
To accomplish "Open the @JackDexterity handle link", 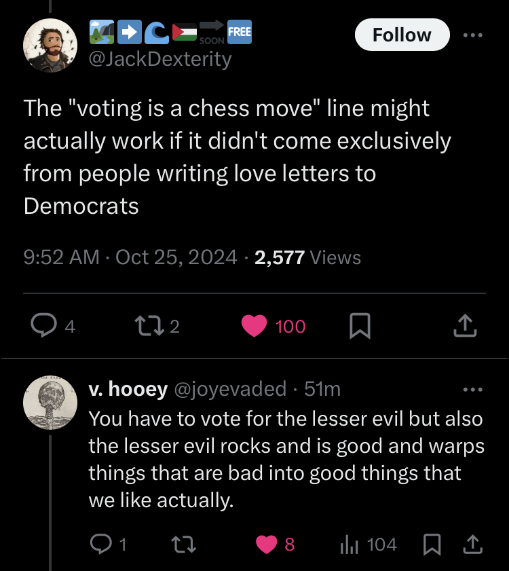I will click(x=160, y=59).
